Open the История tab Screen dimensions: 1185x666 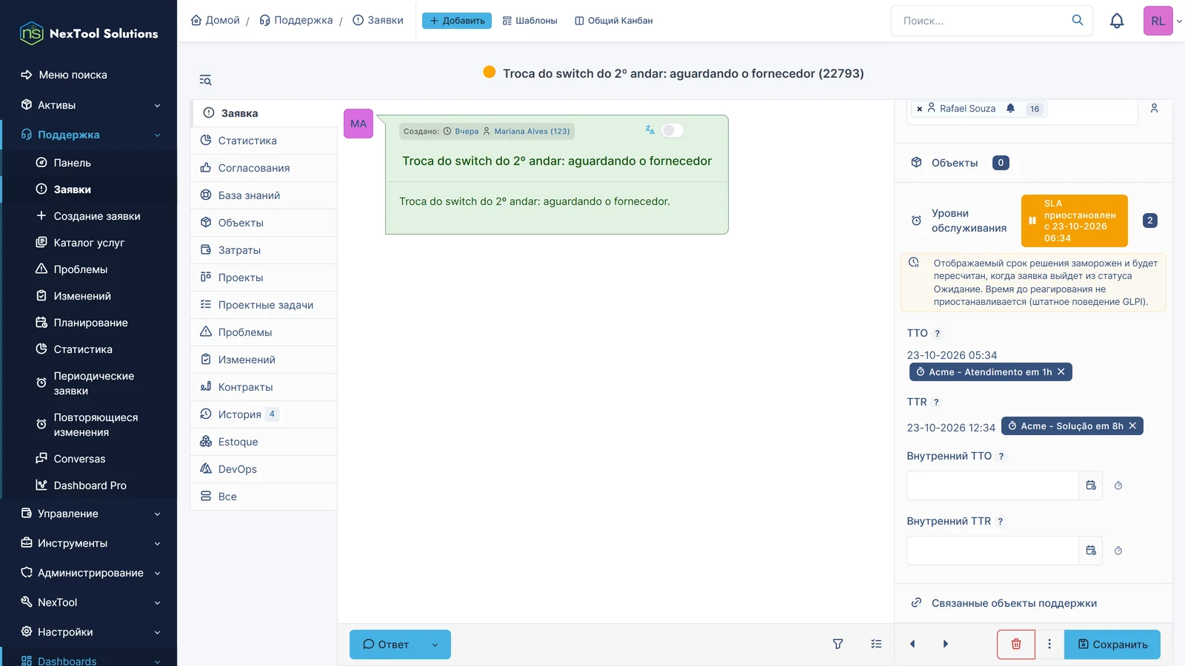[x=264, y=414]
